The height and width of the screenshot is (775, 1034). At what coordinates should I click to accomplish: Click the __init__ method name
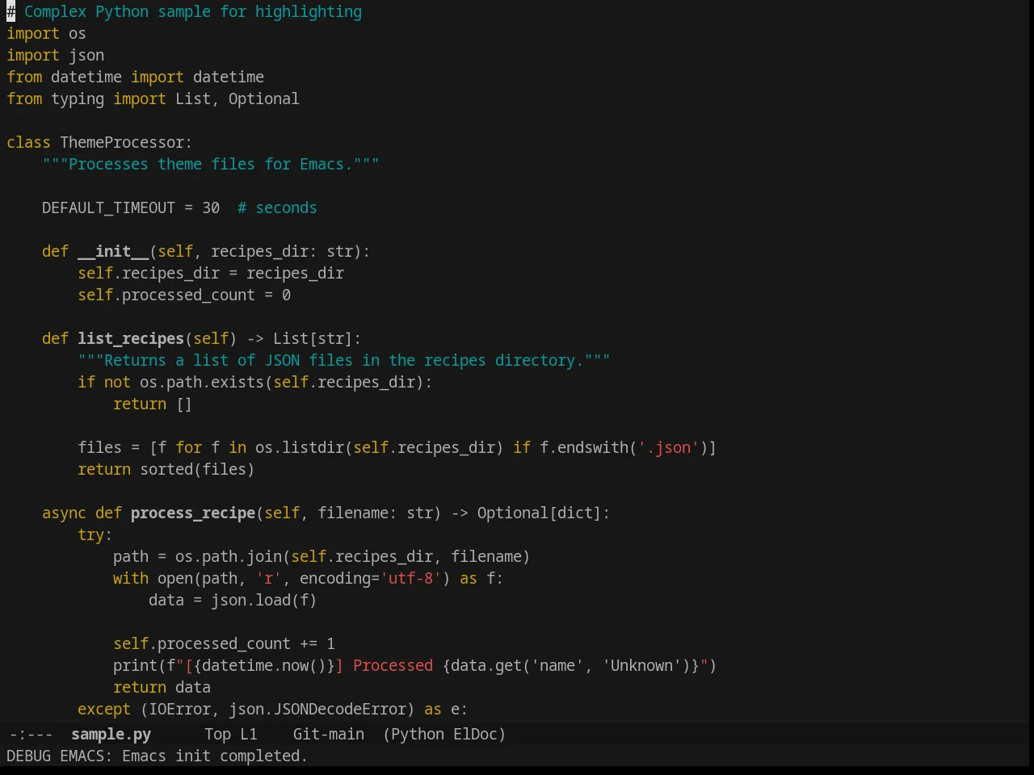click(113, 251)
